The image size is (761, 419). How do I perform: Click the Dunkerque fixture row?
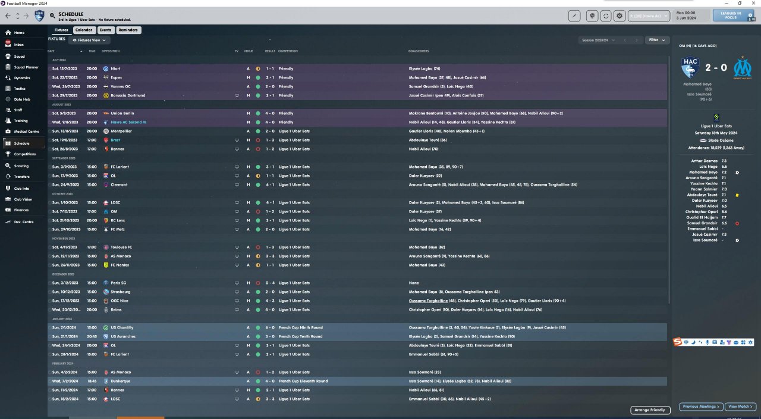click(x=357, y=381)
